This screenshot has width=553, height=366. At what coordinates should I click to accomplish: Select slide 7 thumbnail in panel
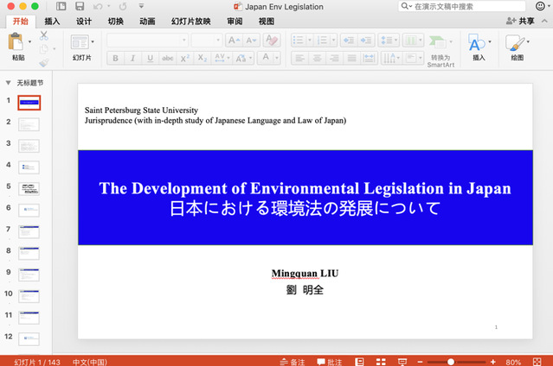[29, 230]
